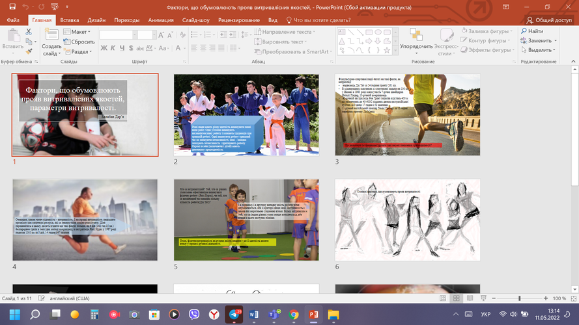Viewport: 579px width, 325px height.
Task: Select the Format Painter brush icon
Action: (x=29, y=51)
